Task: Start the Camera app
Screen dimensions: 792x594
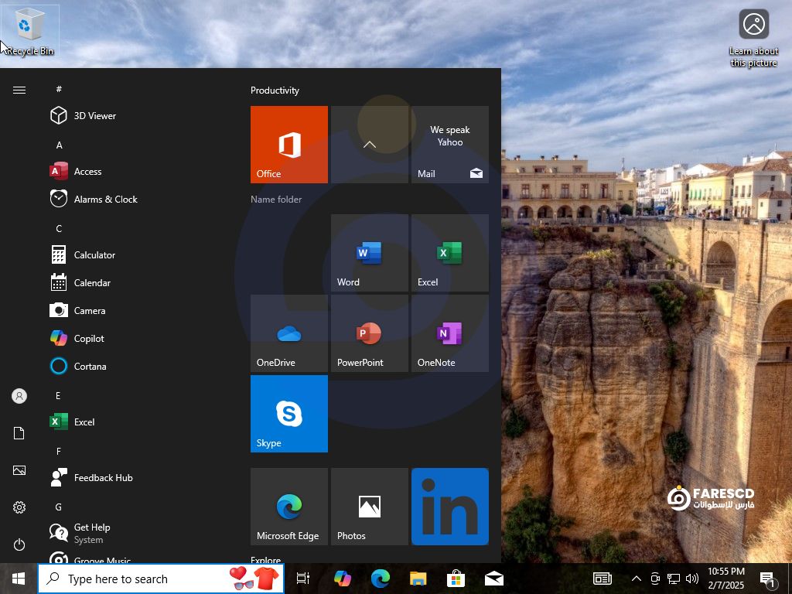Action: pos(136,310)
